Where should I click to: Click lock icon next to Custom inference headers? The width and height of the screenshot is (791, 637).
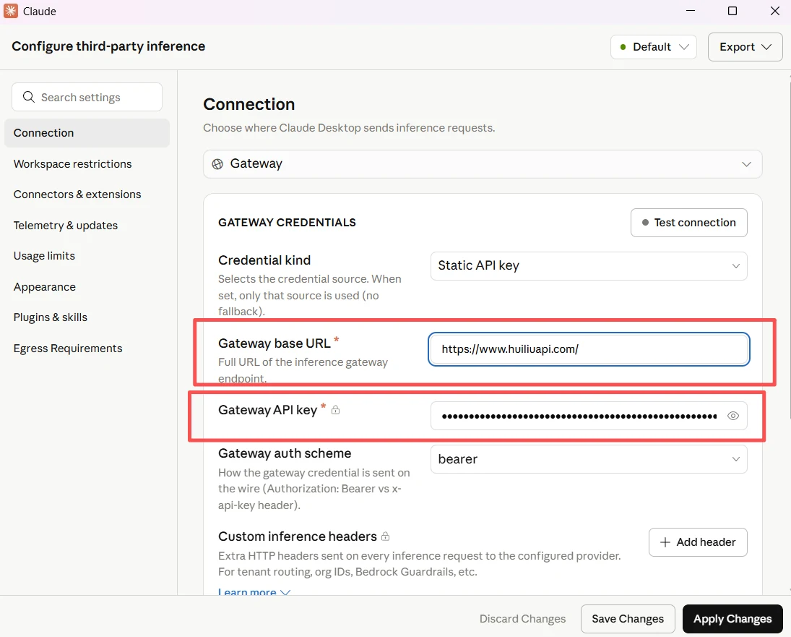pyautogui.click(x=386, y=536)
